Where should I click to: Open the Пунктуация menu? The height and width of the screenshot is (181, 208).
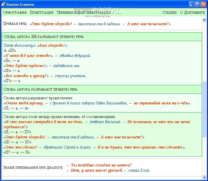tap(42, 12)
